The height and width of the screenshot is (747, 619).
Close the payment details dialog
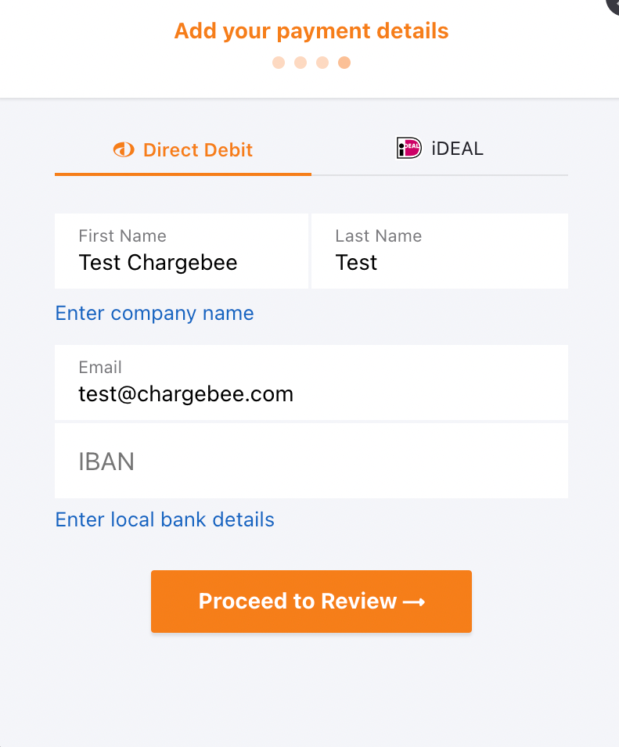tap(614, 3)
